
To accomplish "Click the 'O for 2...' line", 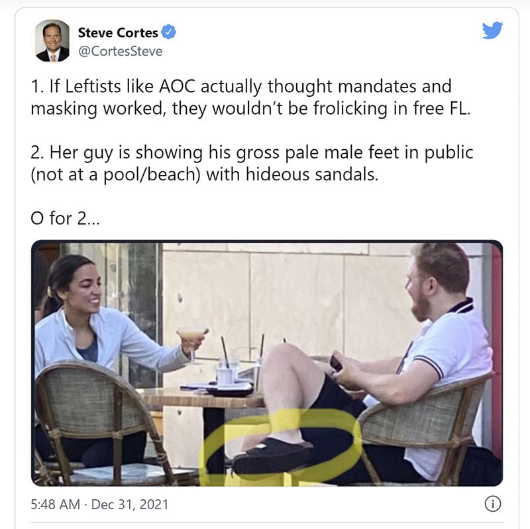I will (x=65, y=218).
